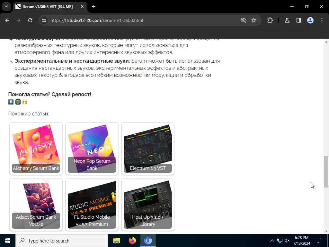
Task: Open File Explorer from the taskbar
Action: [x=116, y=241]
